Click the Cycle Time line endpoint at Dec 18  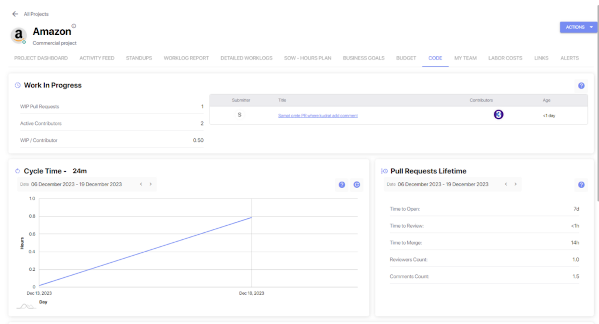[x=251, y=217]
